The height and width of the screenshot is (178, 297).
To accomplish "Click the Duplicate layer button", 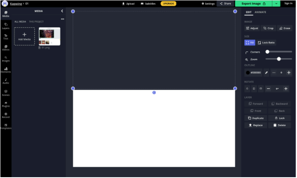I will [256, 118].
